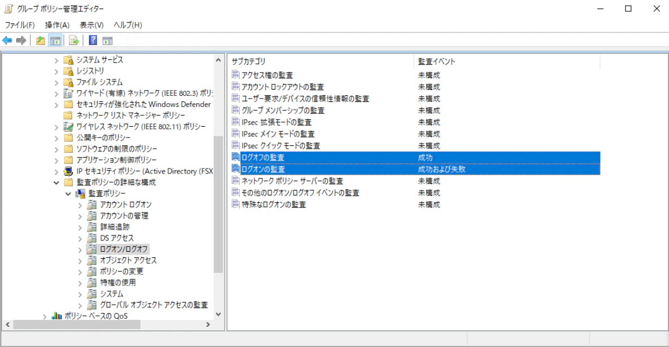The height and width of the screenshot is (347, 669).
Task: Select ポリシーの変更 in the tree
Action: tap(122, 272)
